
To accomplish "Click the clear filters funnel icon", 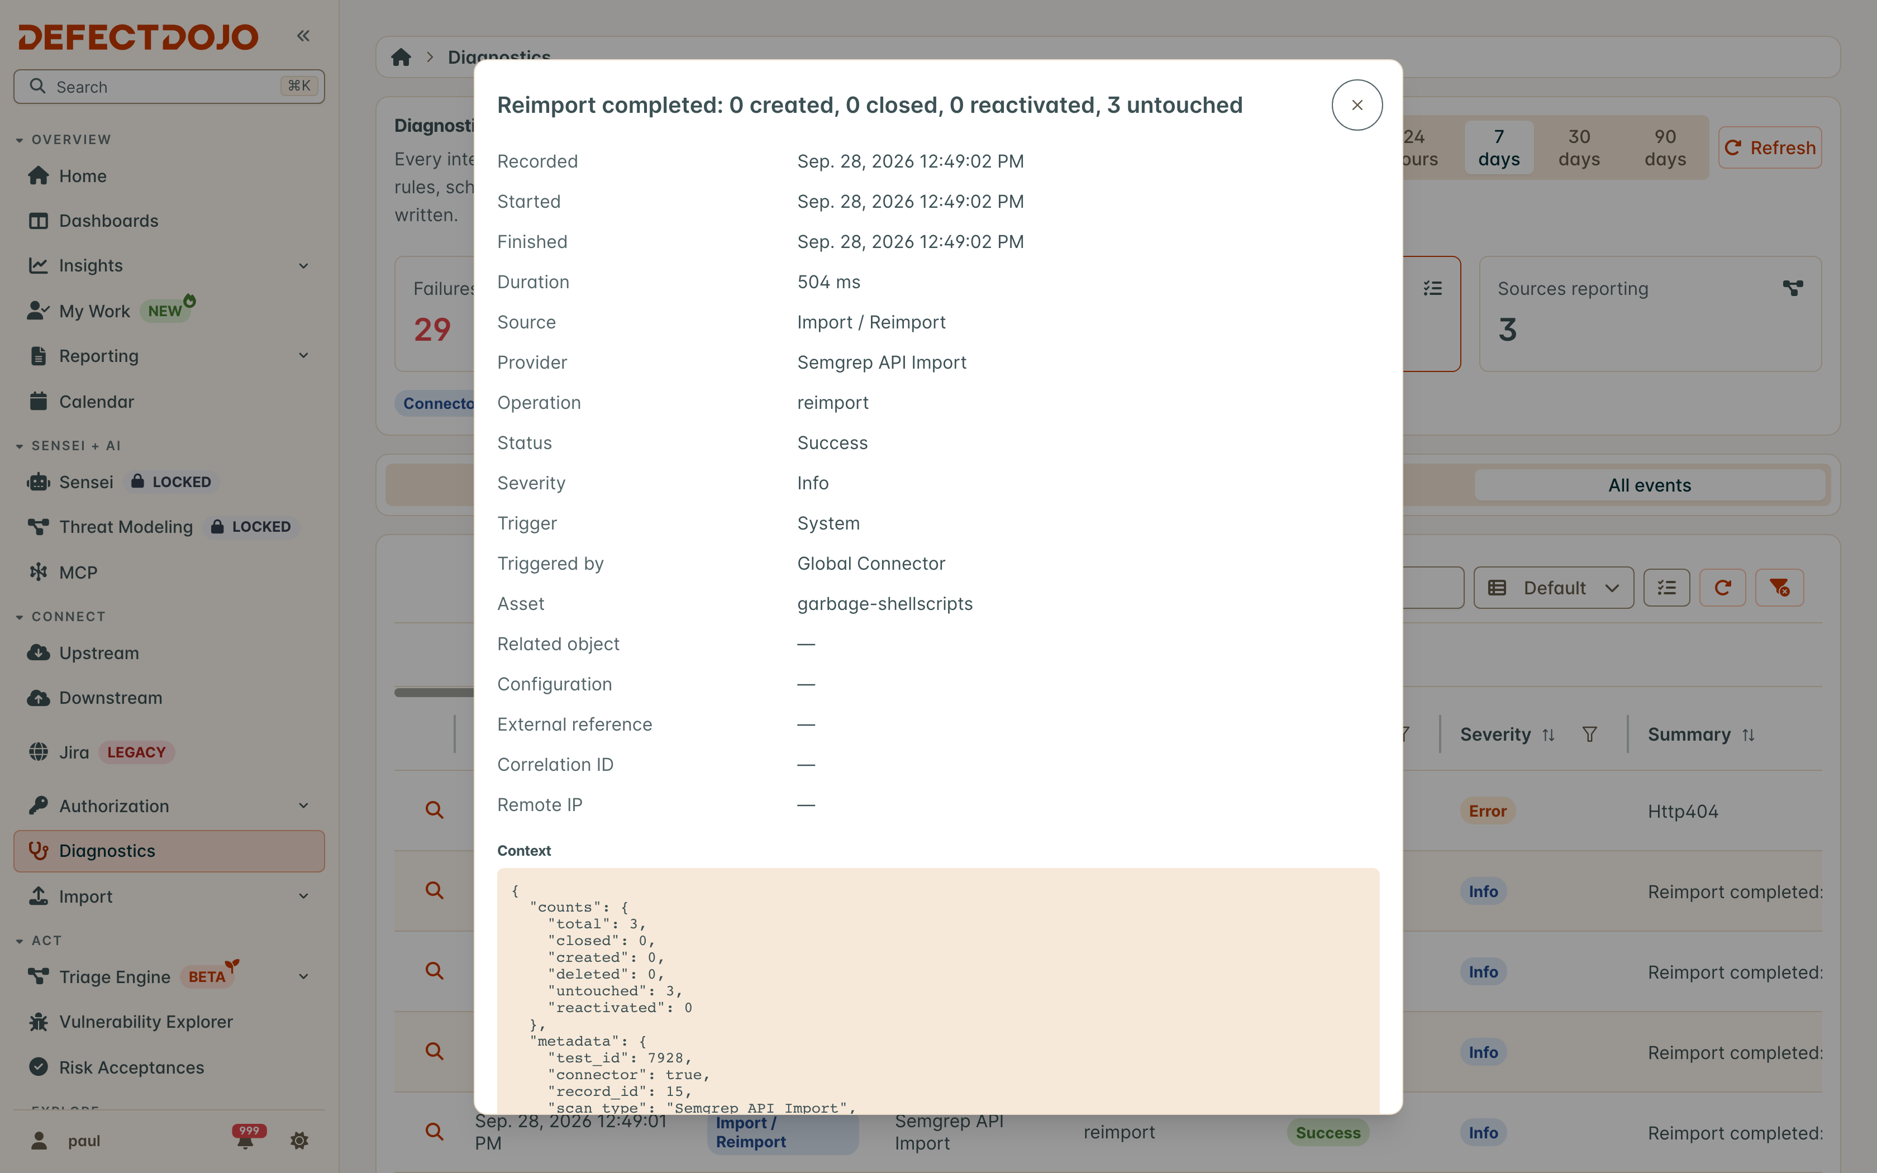I will pyautogui.click(x=1779, y=587).
